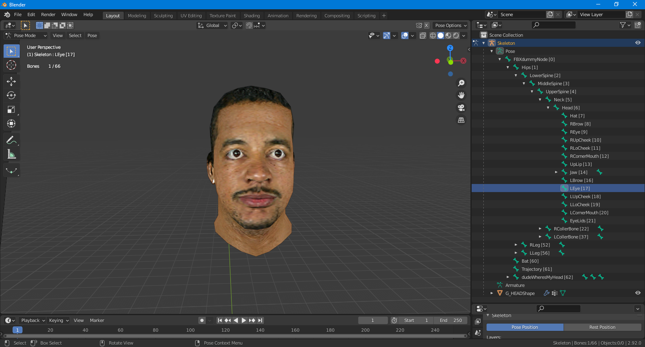Select the 3D Cursor tool
This screenshot has height=347, width=645.
[11, 65]
